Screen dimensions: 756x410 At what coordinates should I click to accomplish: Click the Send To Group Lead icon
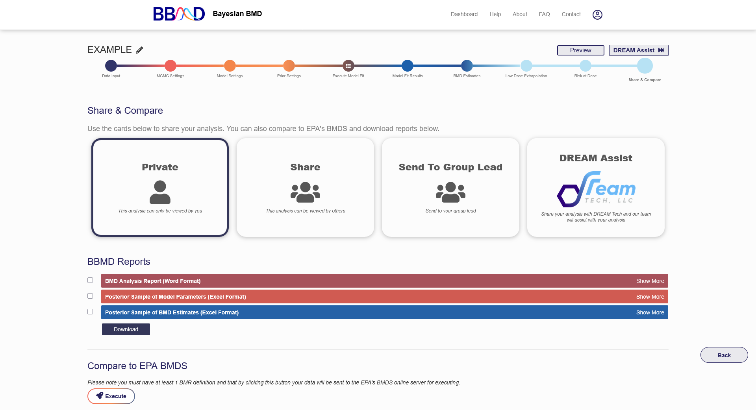(x=450, y=192)
